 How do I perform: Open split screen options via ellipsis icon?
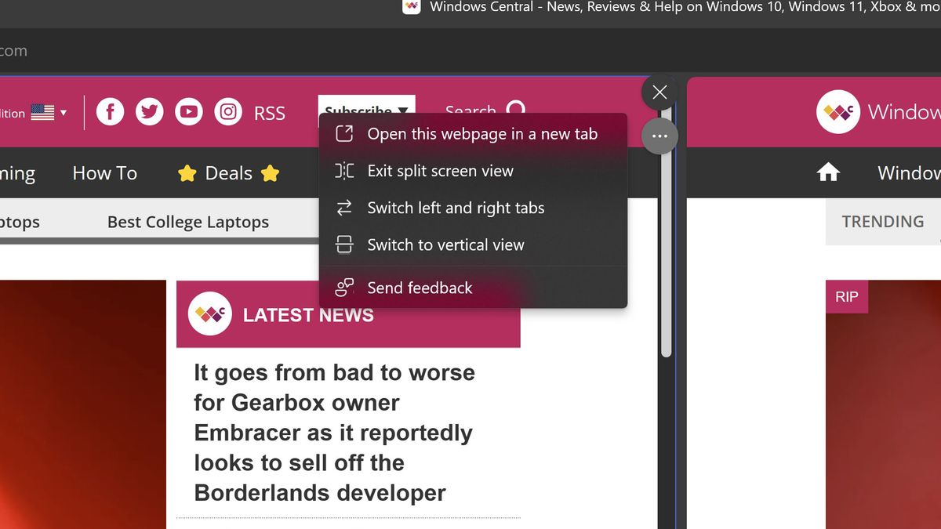tap(659, 135)
